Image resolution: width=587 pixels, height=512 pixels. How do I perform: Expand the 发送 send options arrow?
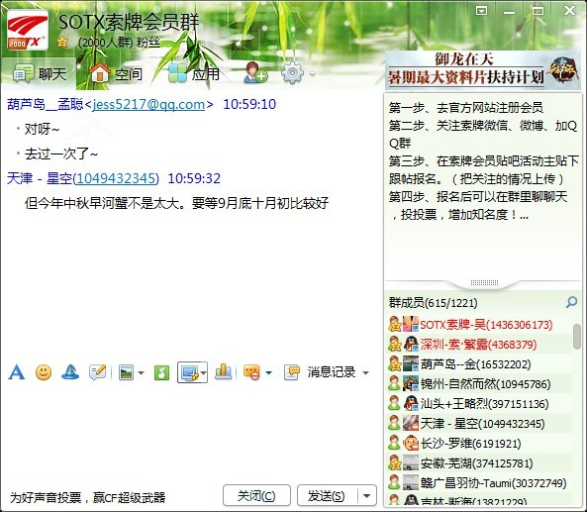pos(367,496)
